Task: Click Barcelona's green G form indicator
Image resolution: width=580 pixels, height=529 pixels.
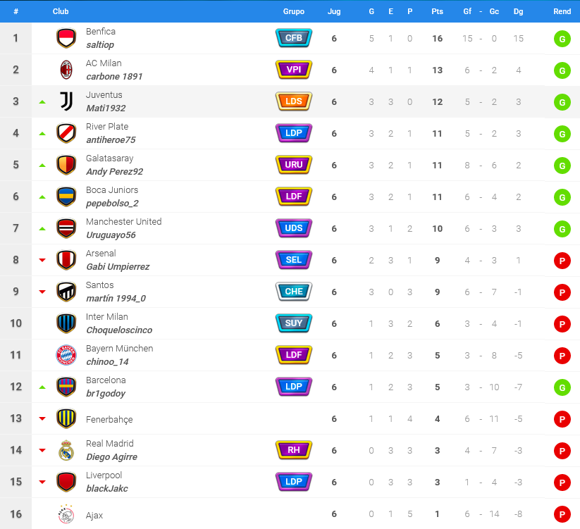Action: coord(562,387)
